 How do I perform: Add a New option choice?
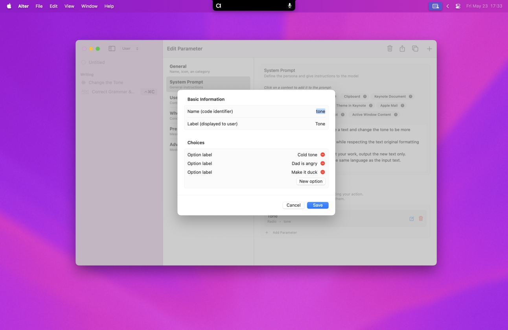coord(311,181)
